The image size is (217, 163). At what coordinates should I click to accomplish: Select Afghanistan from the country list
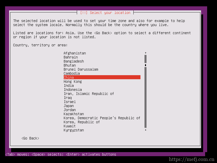[x=75, y=53]
